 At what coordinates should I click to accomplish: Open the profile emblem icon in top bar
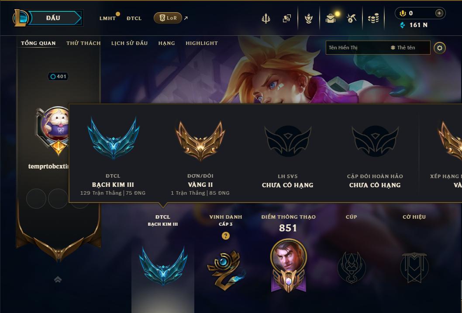[308, 18]
